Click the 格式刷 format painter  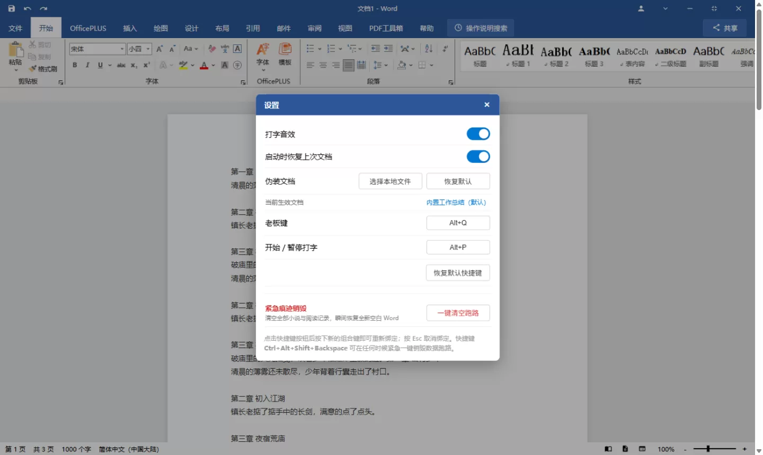43,69
